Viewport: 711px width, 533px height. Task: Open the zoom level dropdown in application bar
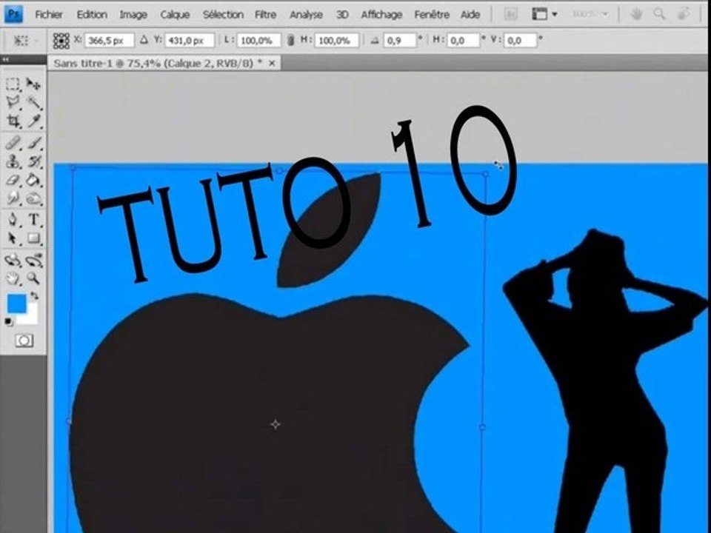589,14
